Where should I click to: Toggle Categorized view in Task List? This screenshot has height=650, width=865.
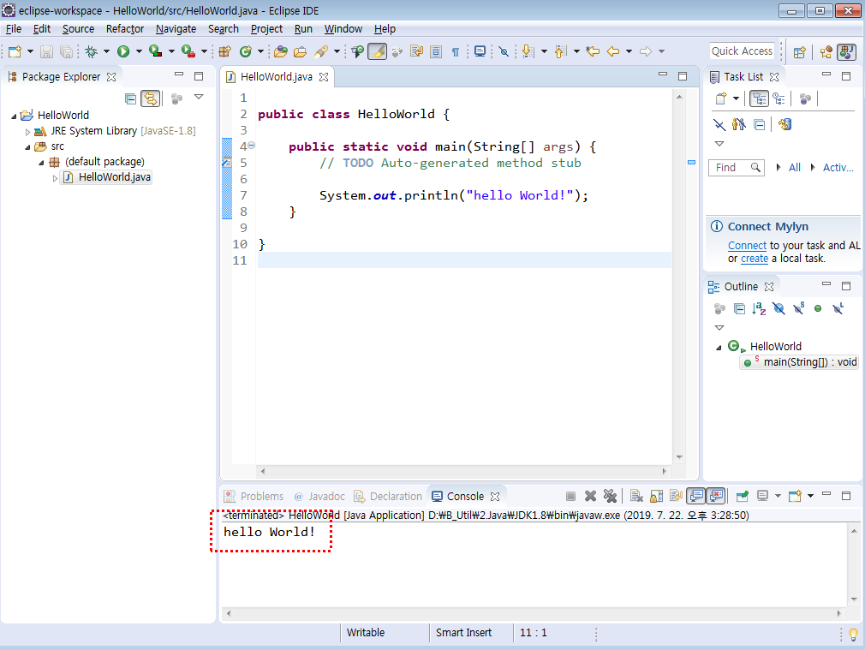pos(759,98)
